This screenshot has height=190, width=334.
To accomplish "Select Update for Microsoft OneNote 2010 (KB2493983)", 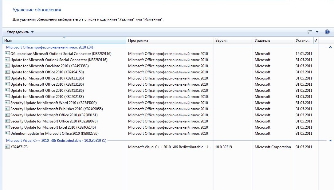I will coord(50,66).
